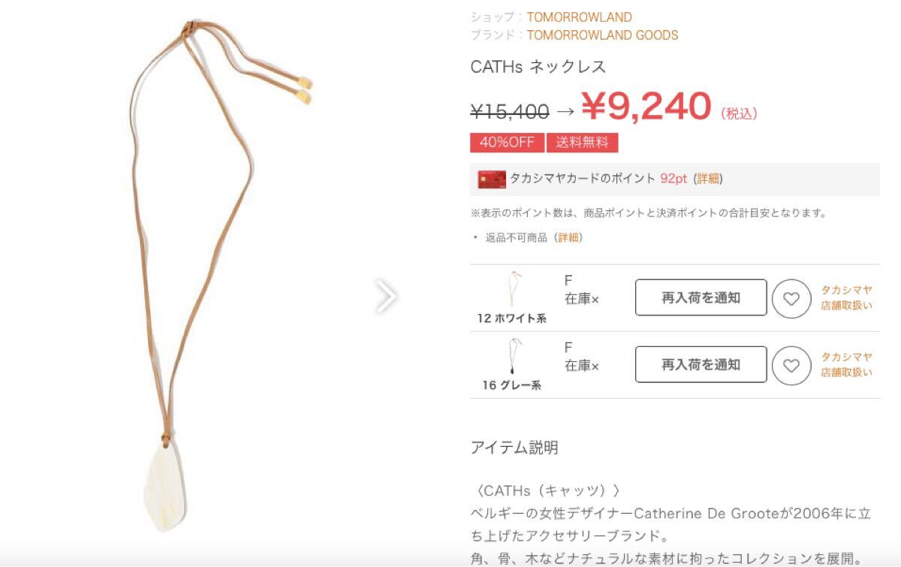Image resolution: width=901 pixels, height=567 pixels.
Task: Click タカシマヤ店舗取扱い link for white variant
Action: pyautogui.click(x=847, y=297)
